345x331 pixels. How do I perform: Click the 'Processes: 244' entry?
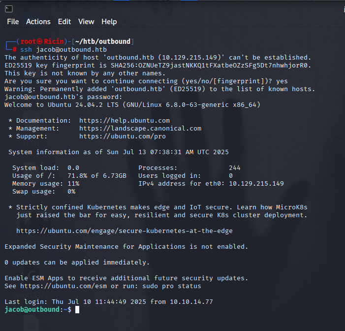[189, 168]
